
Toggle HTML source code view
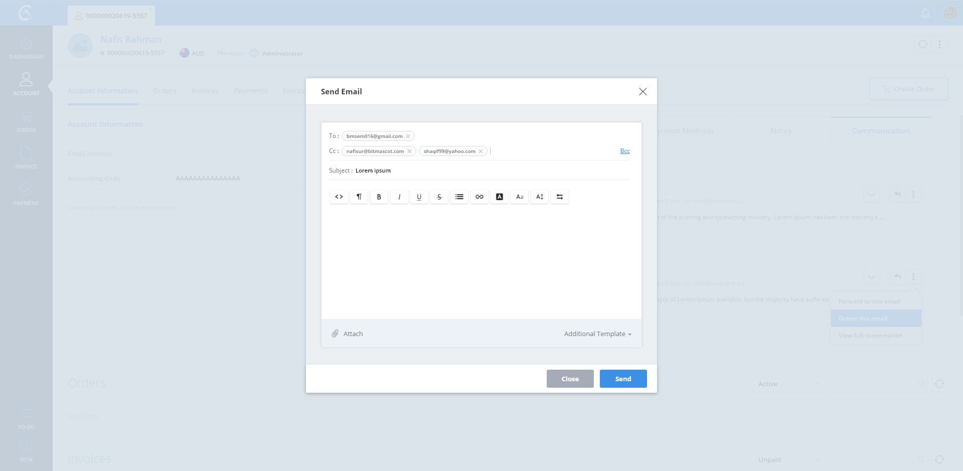pos(339,197)
